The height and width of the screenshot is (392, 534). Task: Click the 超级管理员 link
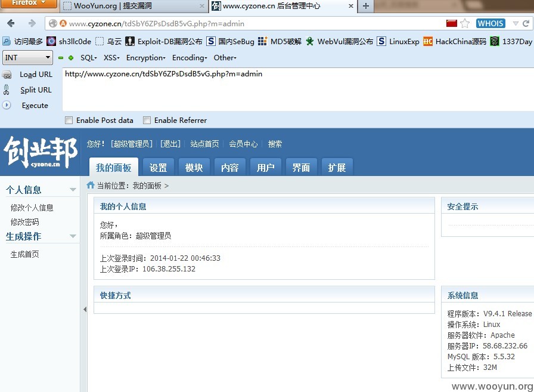click(x=132, y=144)
